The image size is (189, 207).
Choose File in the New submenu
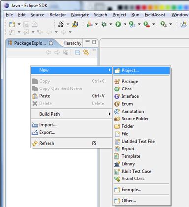[142, 134]
